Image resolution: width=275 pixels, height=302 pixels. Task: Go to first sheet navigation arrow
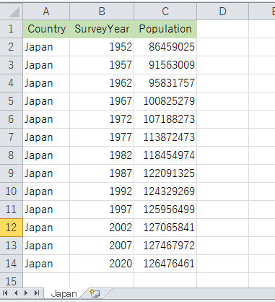pos(5,293)
